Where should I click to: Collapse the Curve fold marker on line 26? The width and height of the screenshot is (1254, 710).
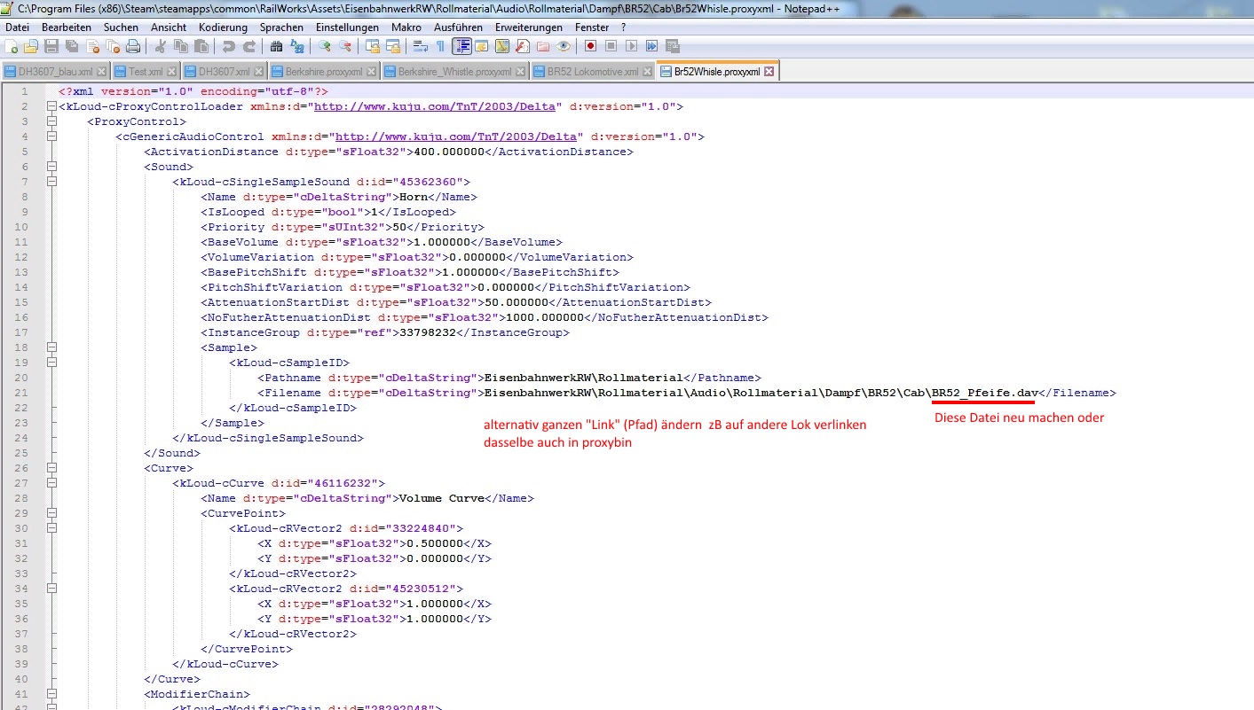(51, 468)
